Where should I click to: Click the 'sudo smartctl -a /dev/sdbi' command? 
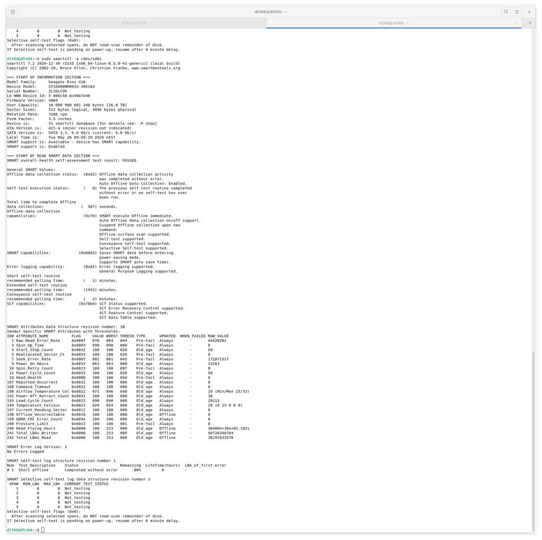click(72, 59)
